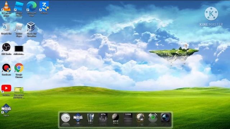Click the globe network icon in the dock
Viewport: 230px width, 129px height.
141,118
